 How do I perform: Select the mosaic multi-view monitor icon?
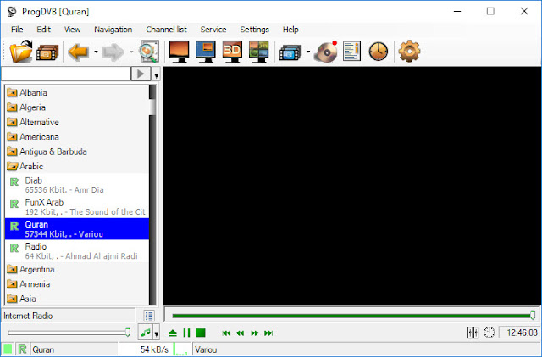(x=258, y=52)
